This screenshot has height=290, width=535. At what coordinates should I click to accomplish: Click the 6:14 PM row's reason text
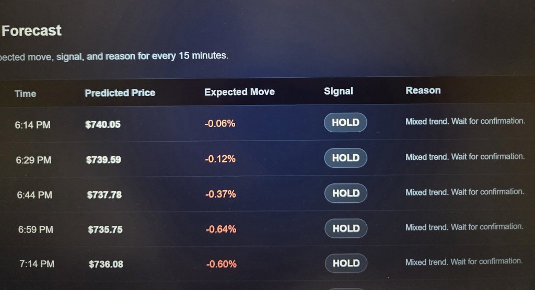click(x=465, y=121)
